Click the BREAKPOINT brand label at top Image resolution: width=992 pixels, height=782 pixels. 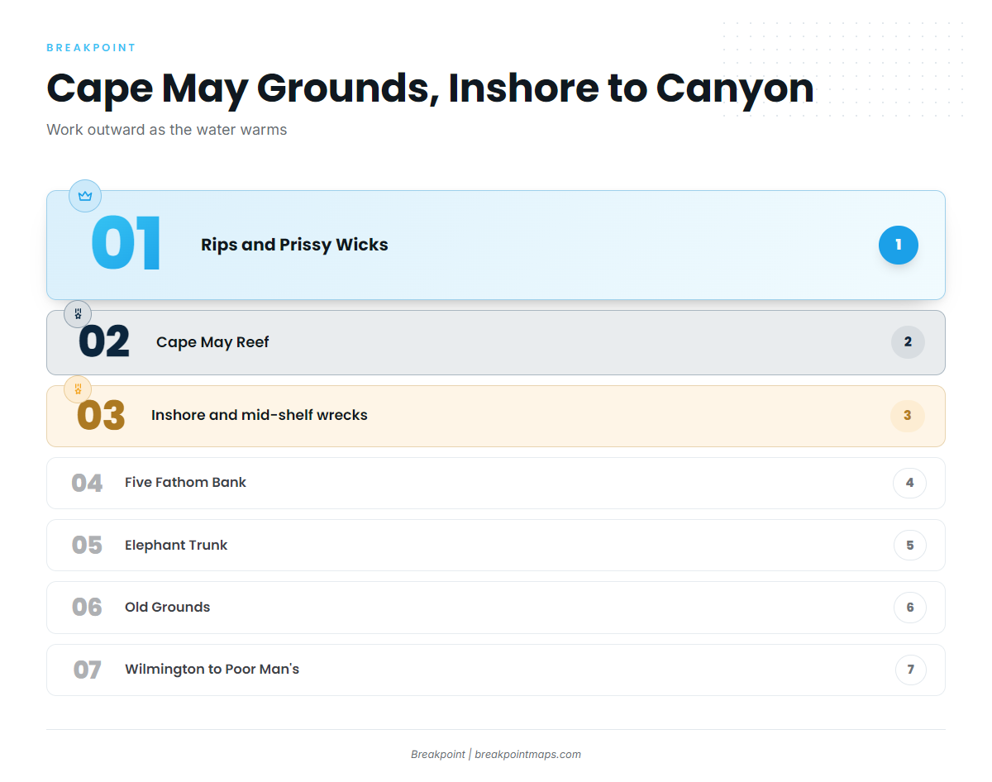91,48
